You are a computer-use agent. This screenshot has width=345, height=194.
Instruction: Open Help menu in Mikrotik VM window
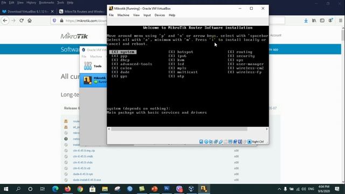172,15
